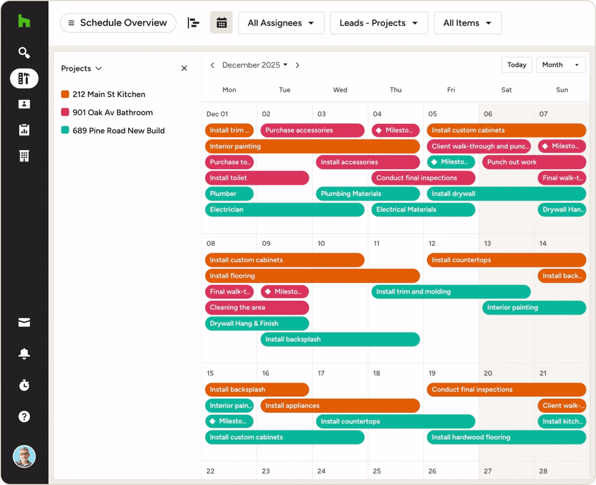Image resolution: width=596 pixels, height=485 pixels.
Task: Open the Schedule Overview menu
Action: [118, 23]
